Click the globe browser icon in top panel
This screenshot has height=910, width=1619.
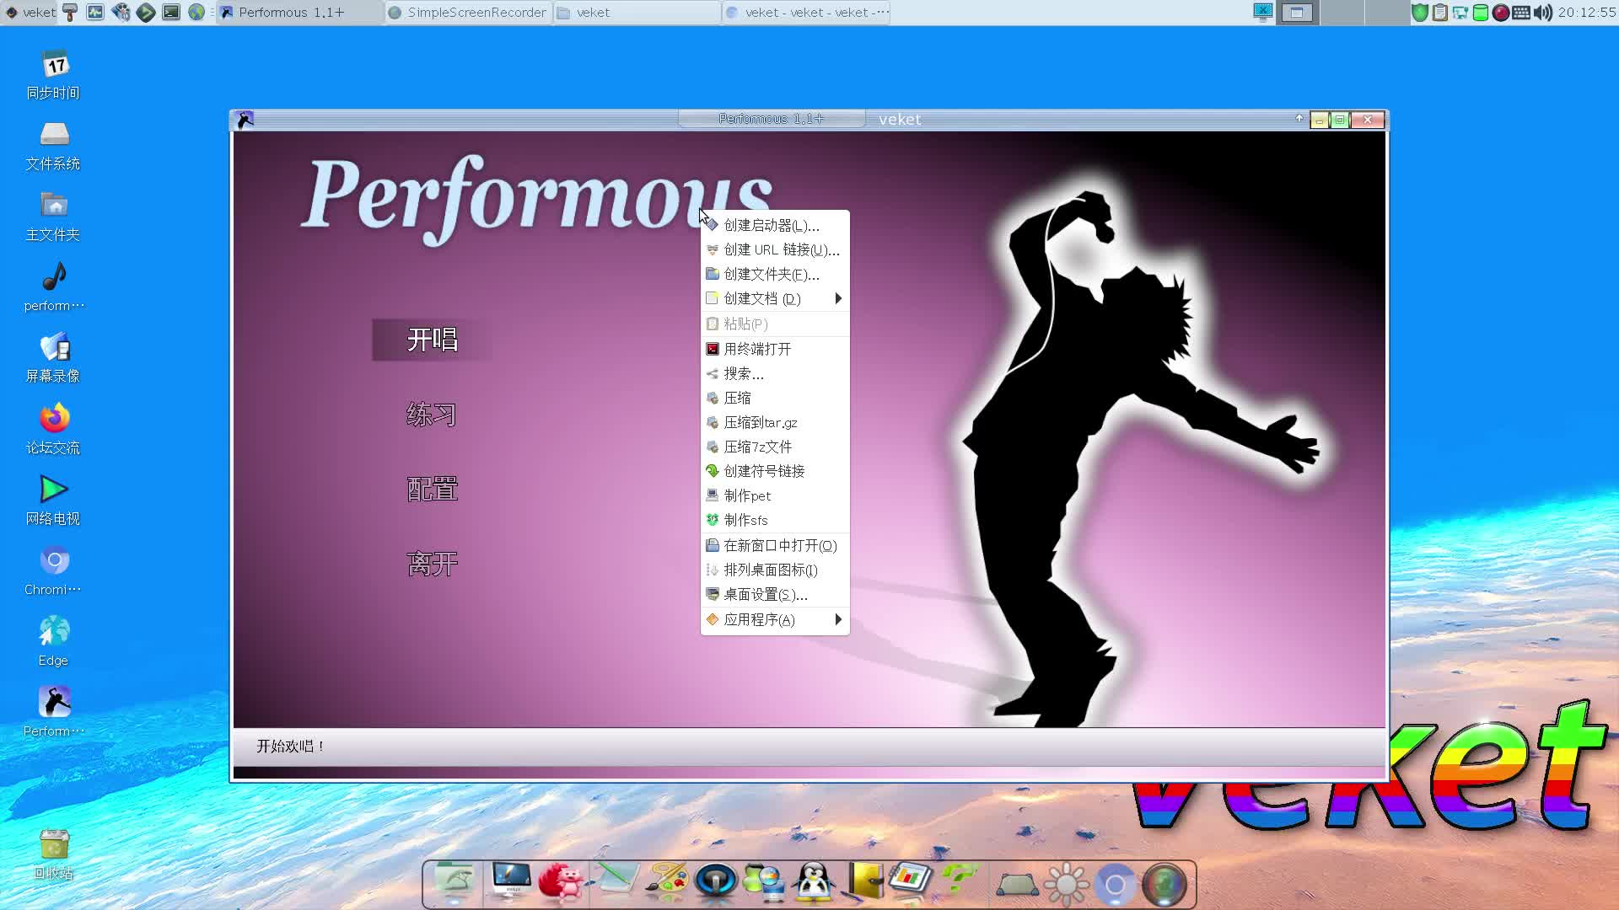[x=196, y=12]
